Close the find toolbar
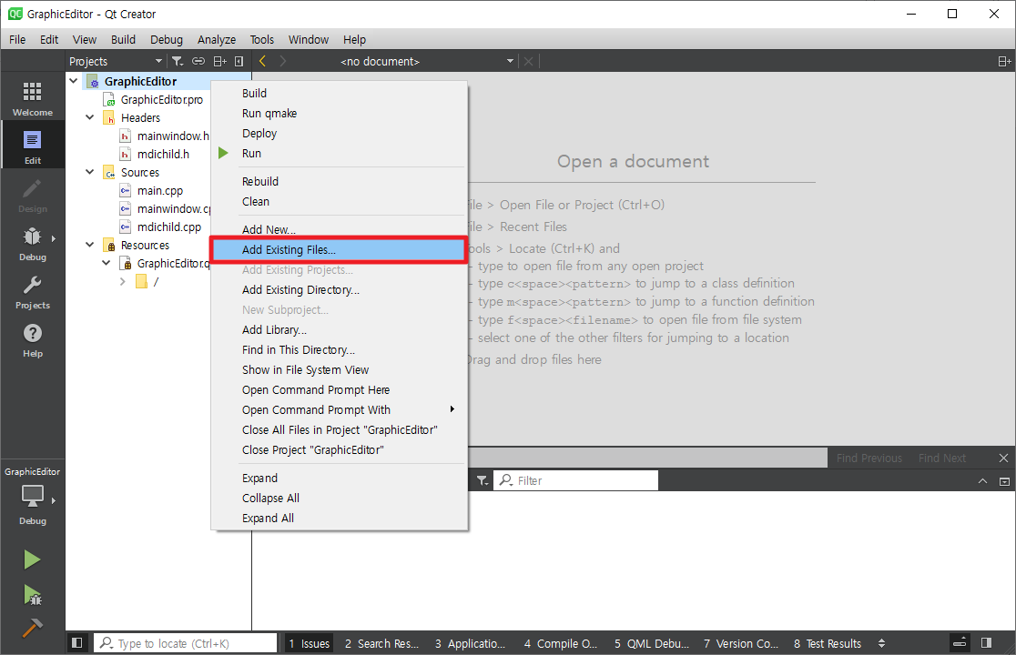1016x655 pixels. click(x=1003, y=458)
